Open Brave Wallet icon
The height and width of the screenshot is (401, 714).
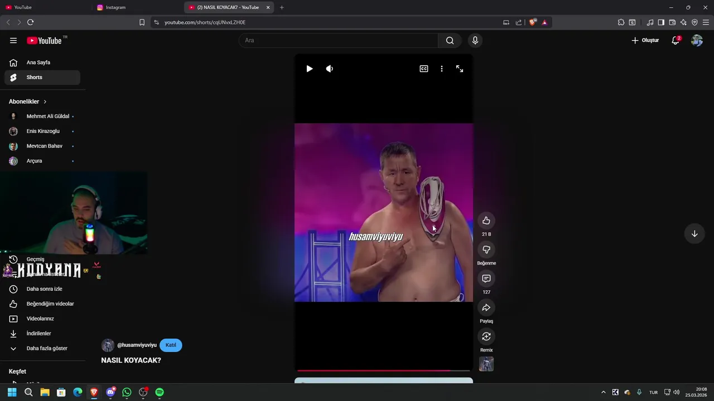pyautogui.click(x=672, y=22)
